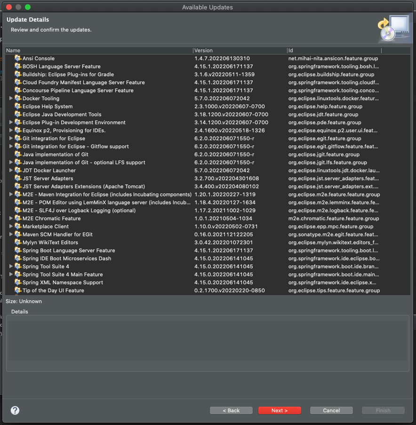The height and width of the screenshot is (425, 416).
Task: Click the Cloud Foundry Manifest feature icon
Action: 18,82
